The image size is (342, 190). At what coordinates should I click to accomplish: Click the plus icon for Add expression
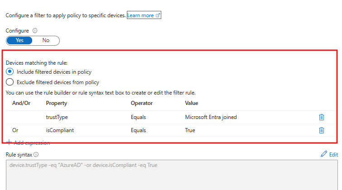point(9,142)
